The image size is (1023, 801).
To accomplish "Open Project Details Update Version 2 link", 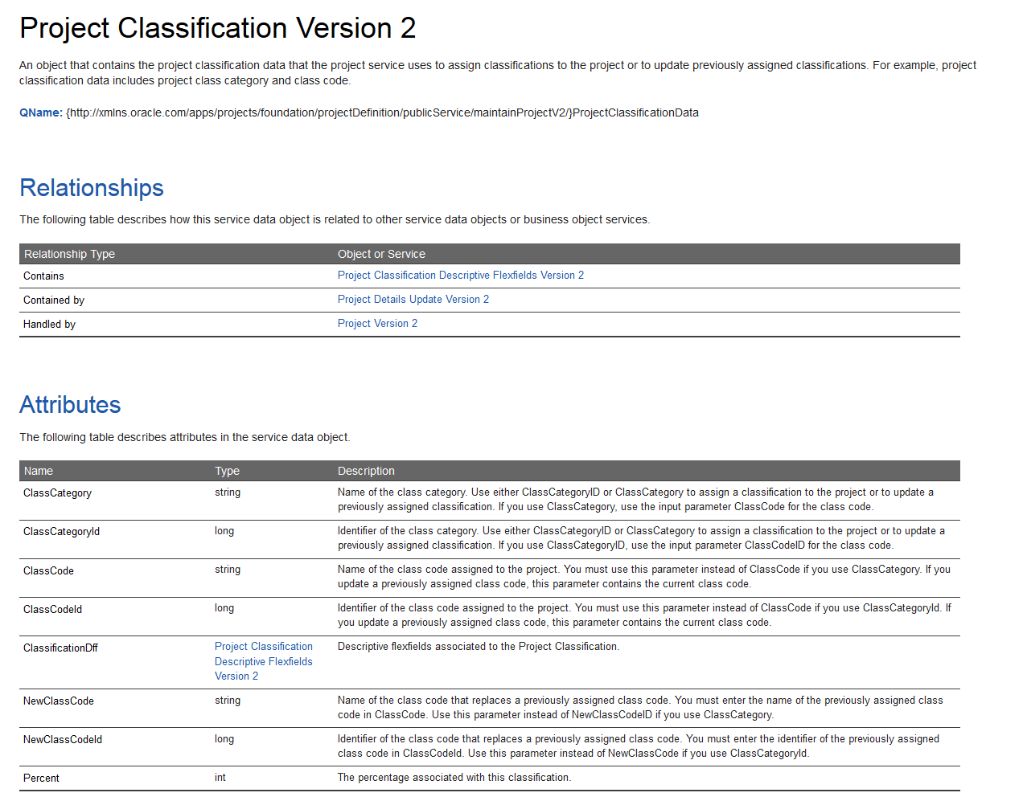I will tap(413, 300).
